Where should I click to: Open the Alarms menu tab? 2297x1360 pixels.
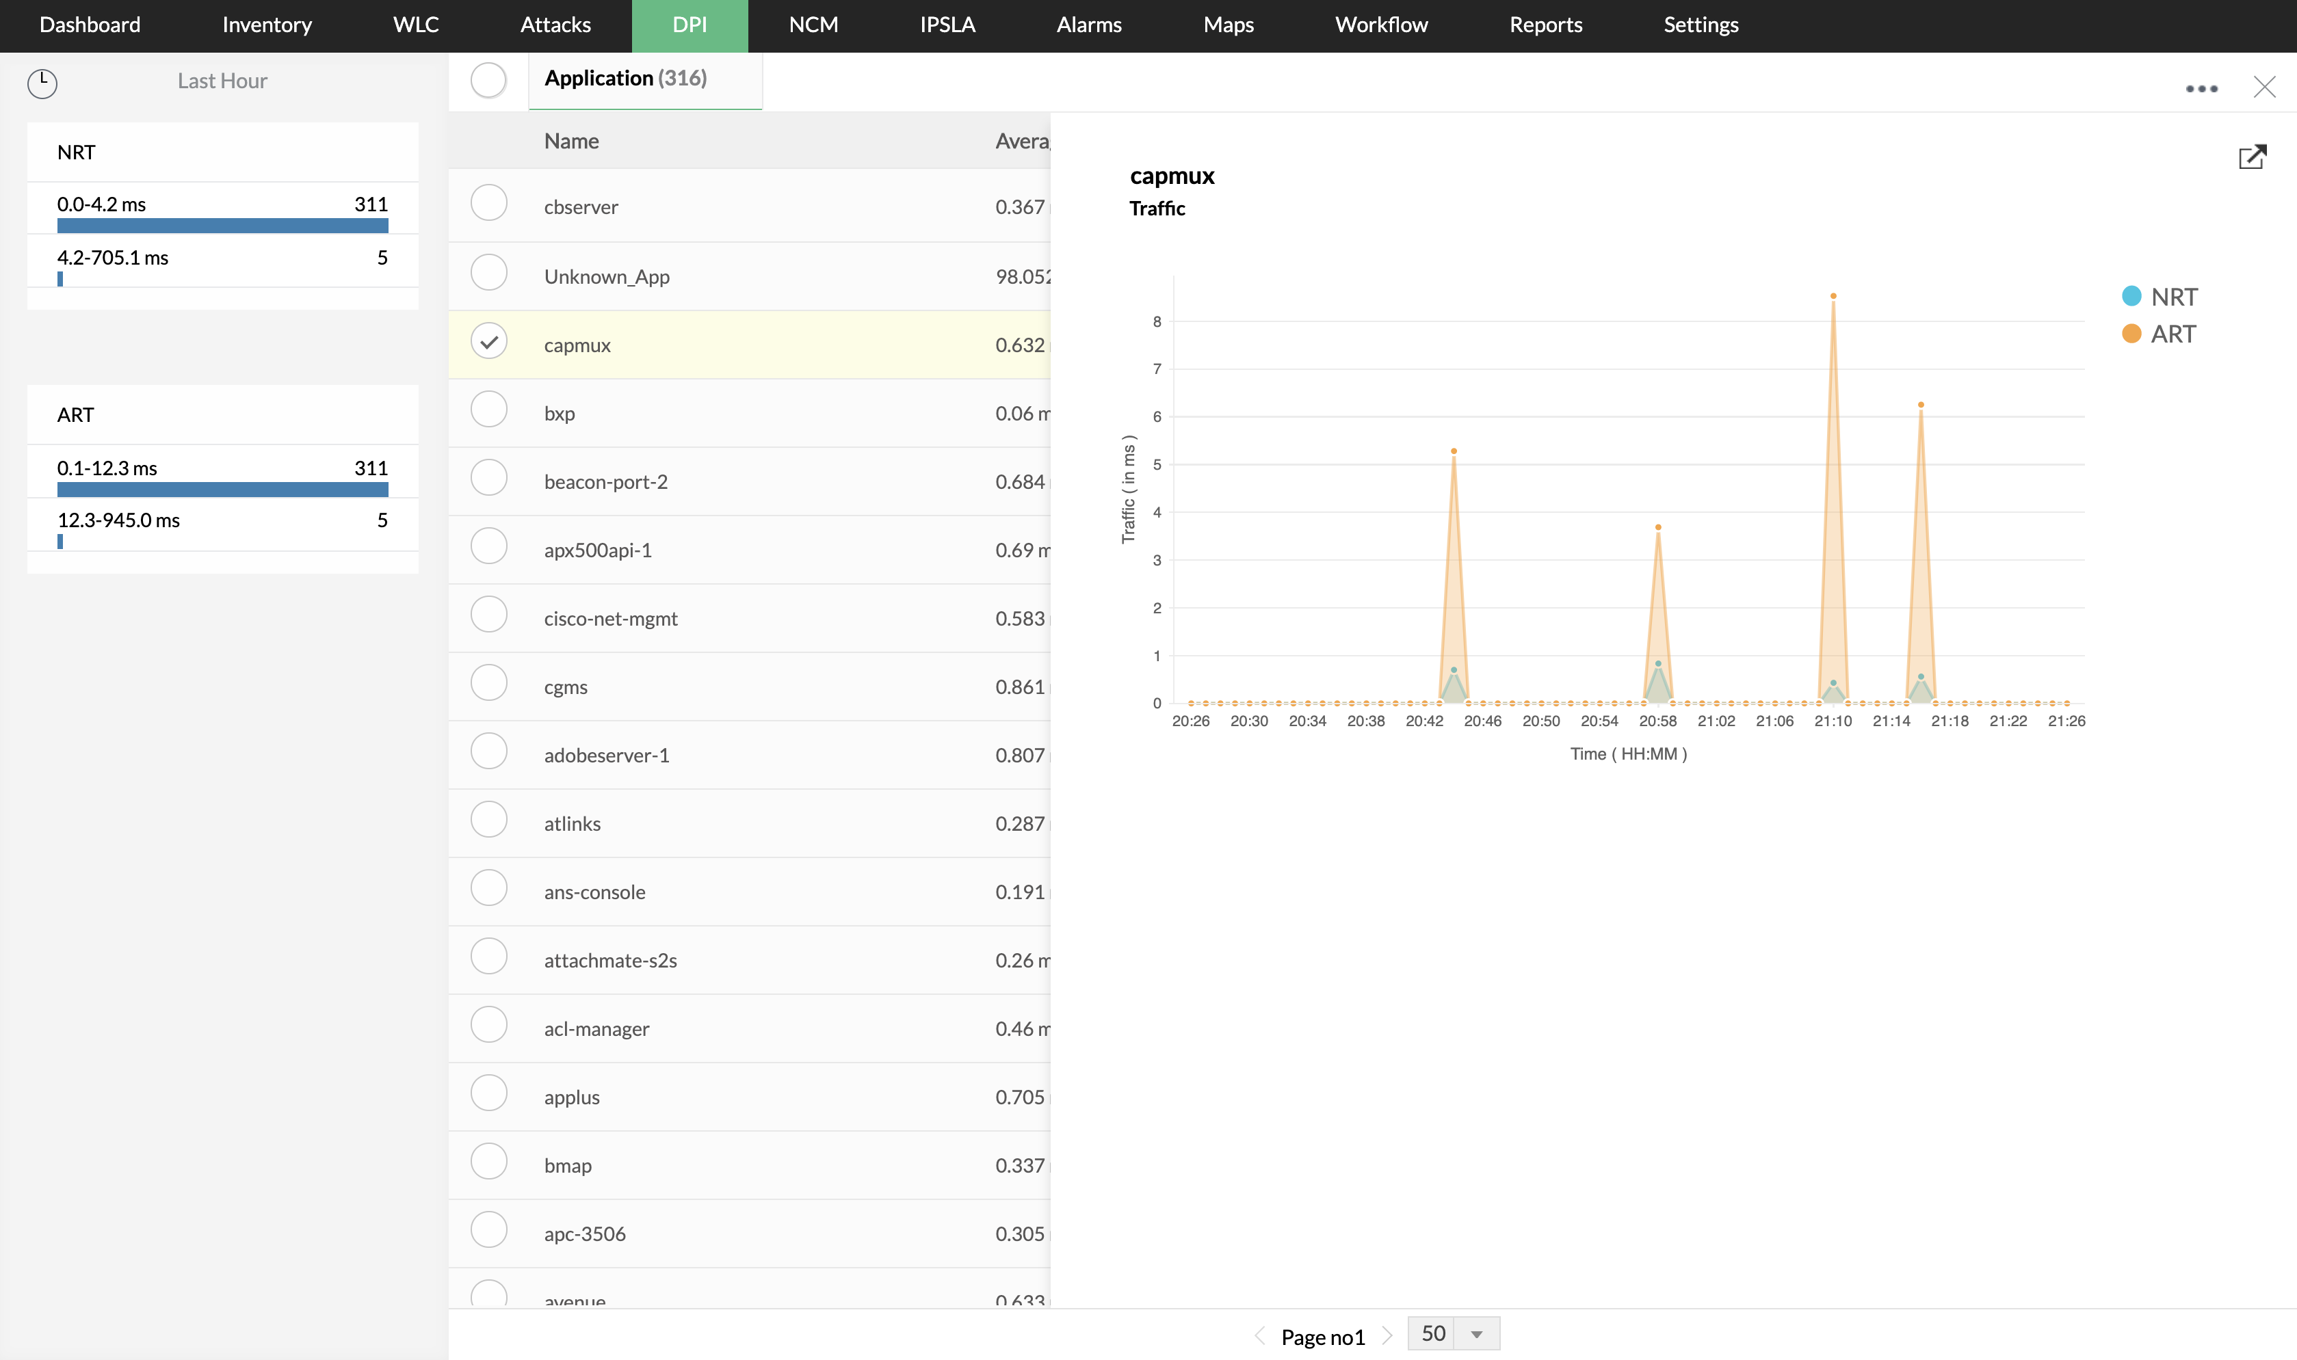(1088, 25)
